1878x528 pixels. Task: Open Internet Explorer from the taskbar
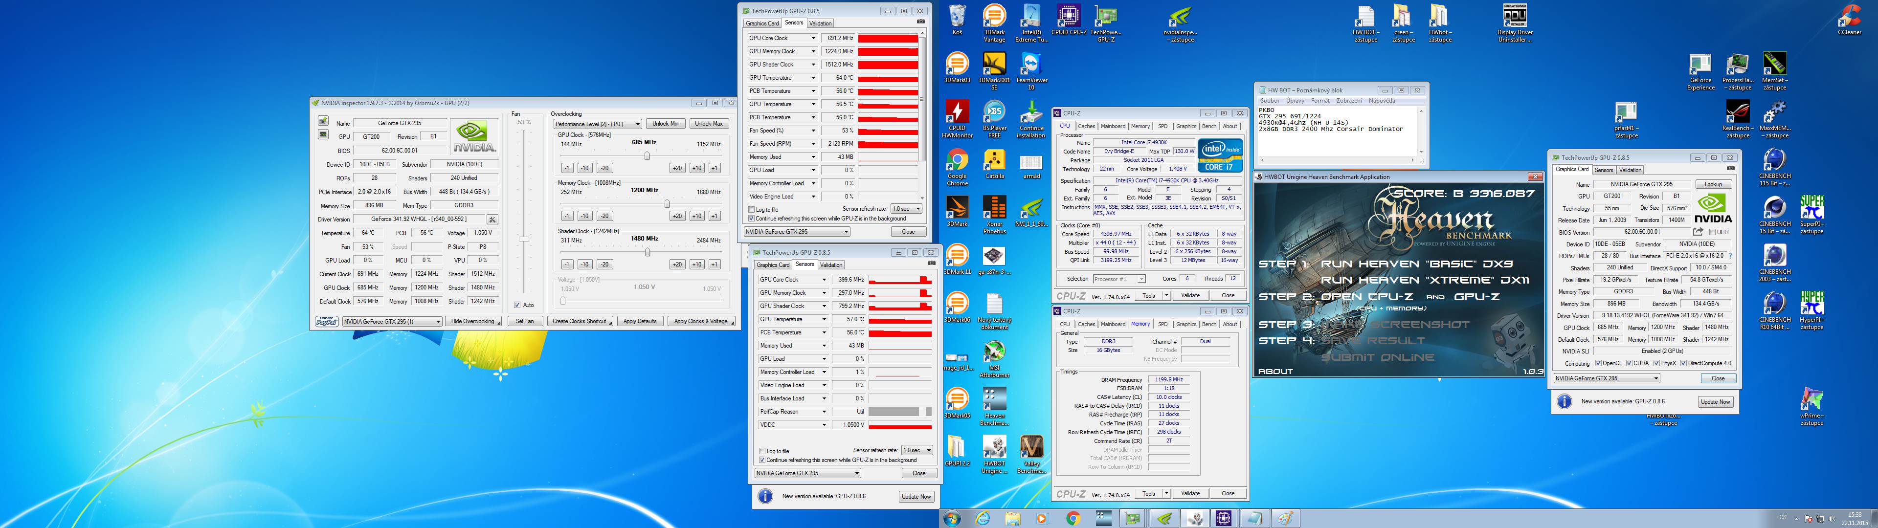click(984, 519)
